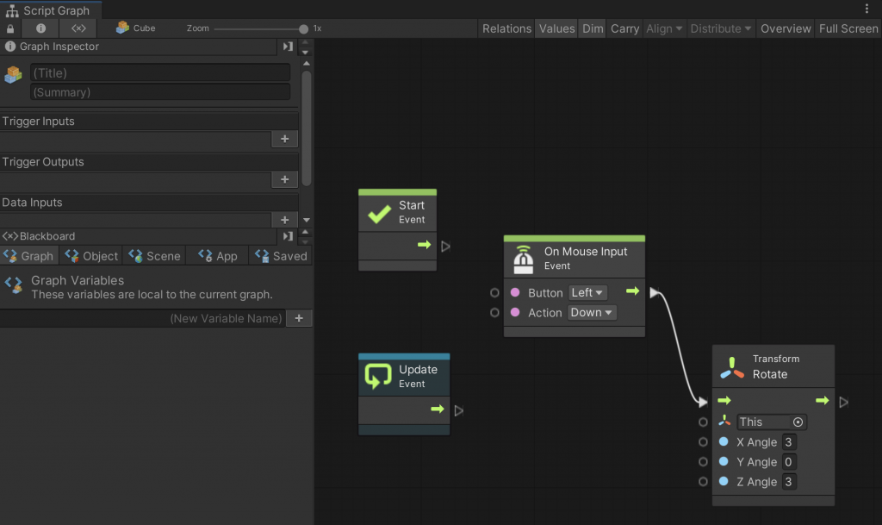The width and height of the screenshot is (882, 525).
Task: Open the Action dropdown set to Down
Action: [592, 312]
